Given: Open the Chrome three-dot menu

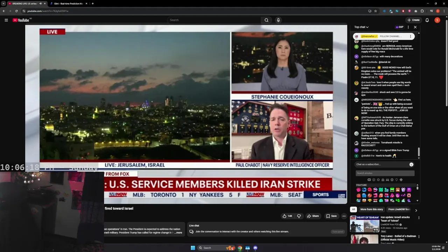Looking at the screenshot, I should tap(443, 11).
